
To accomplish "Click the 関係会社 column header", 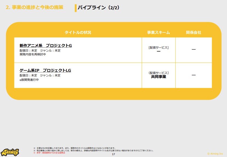I will pos(194,32).
